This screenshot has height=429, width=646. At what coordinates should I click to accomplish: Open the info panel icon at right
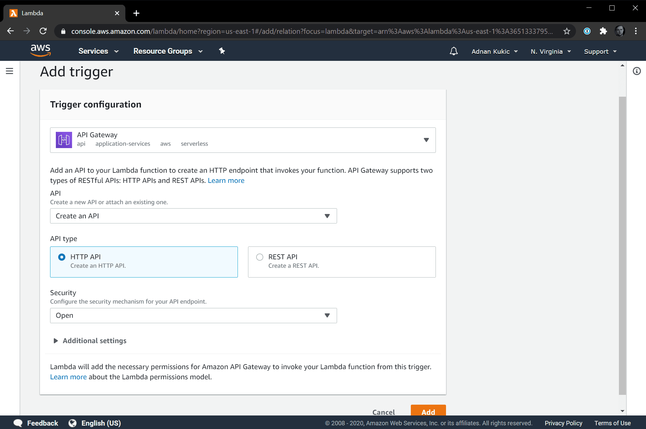tap(637, 71)
